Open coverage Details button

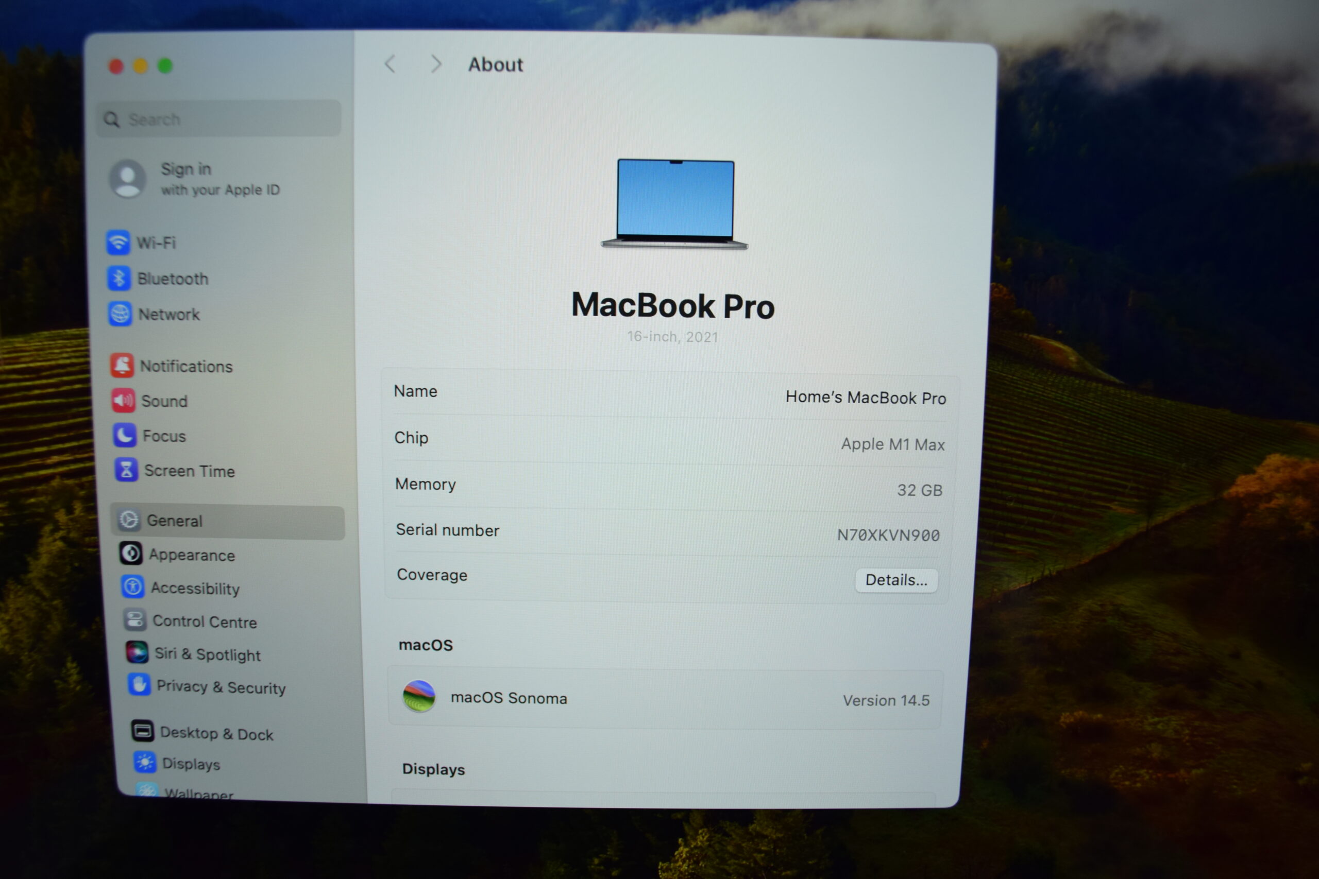click(x=896, y=580)
